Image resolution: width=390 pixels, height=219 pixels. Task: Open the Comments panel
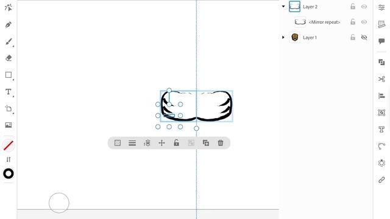pos(381,41)
